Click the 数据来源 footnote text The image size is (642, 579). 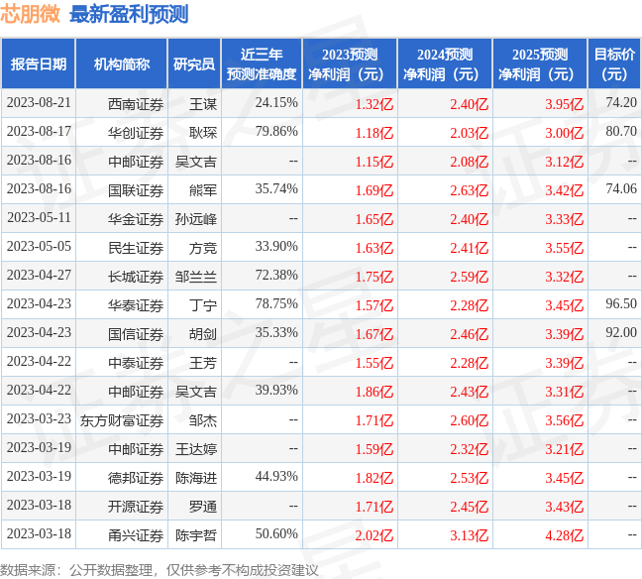pos(160,570)
